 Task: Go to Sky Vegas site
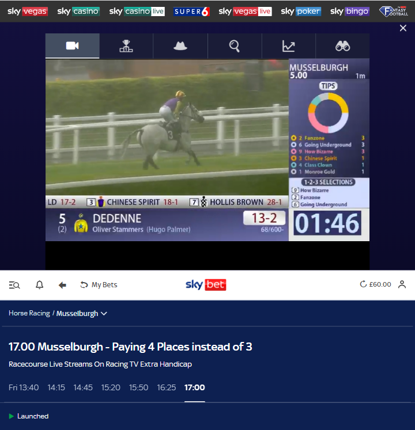coord(28,12)
